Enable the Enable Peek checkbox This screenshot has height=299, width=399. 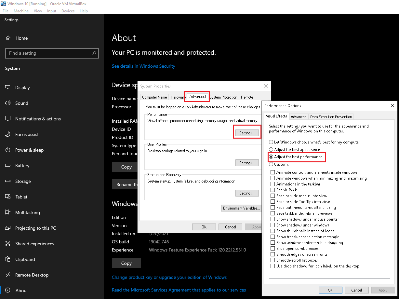tap(273, 190)
